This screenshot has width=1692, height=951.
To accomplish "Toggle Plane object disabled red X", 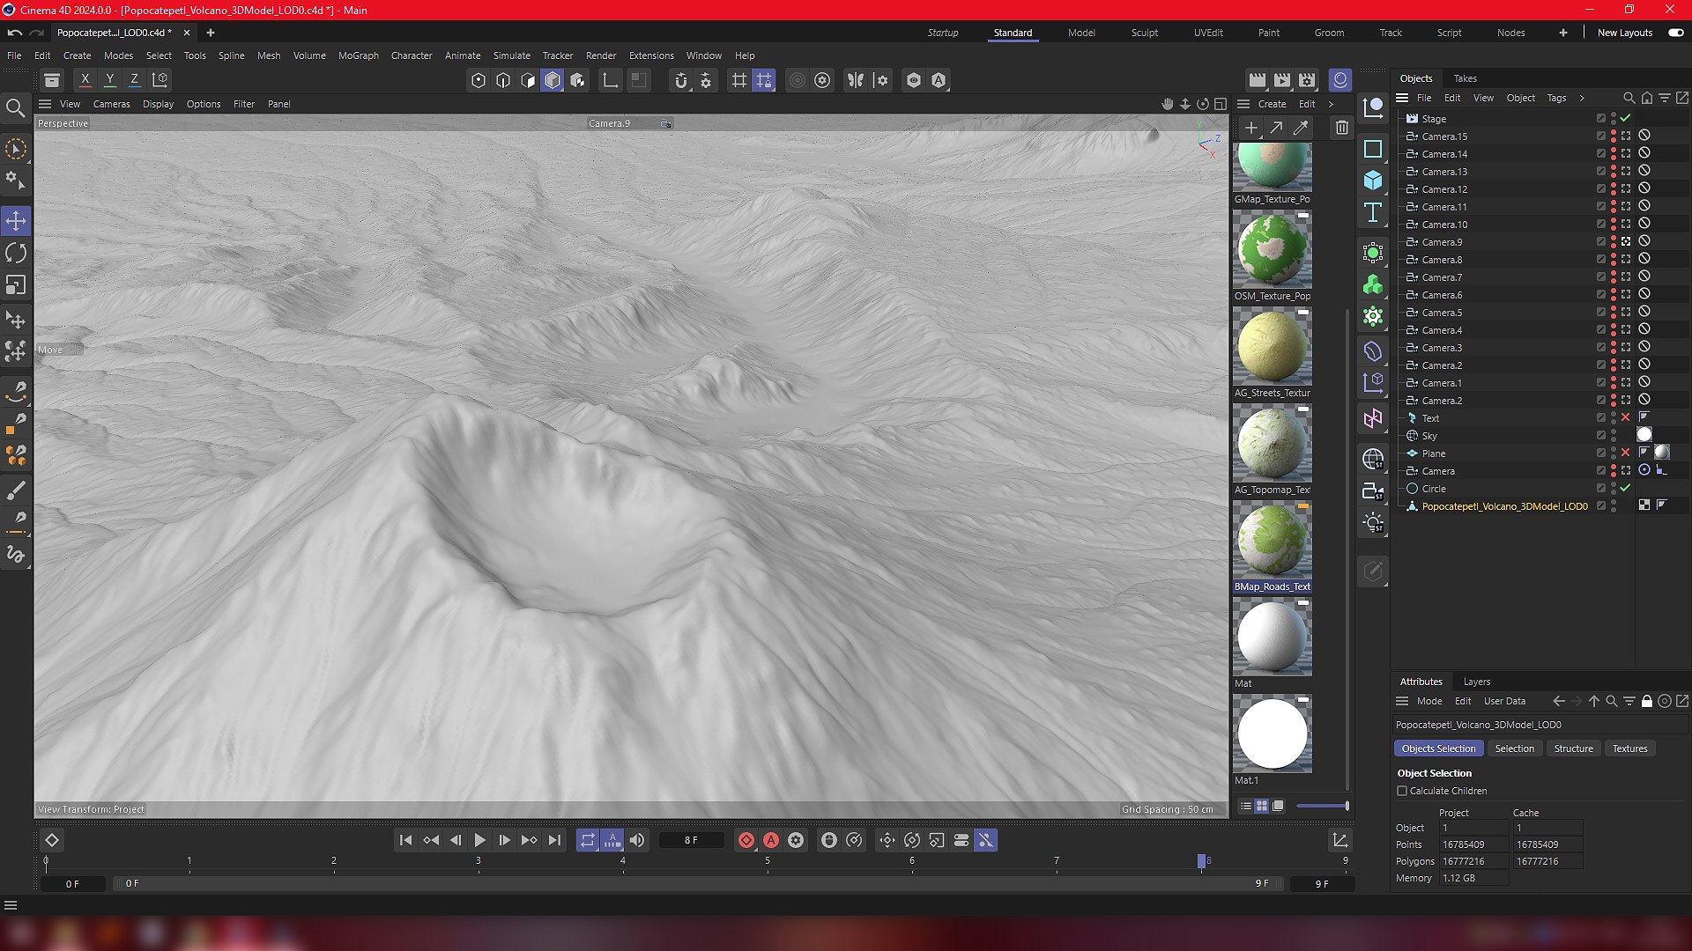I will coord(1626,453).
